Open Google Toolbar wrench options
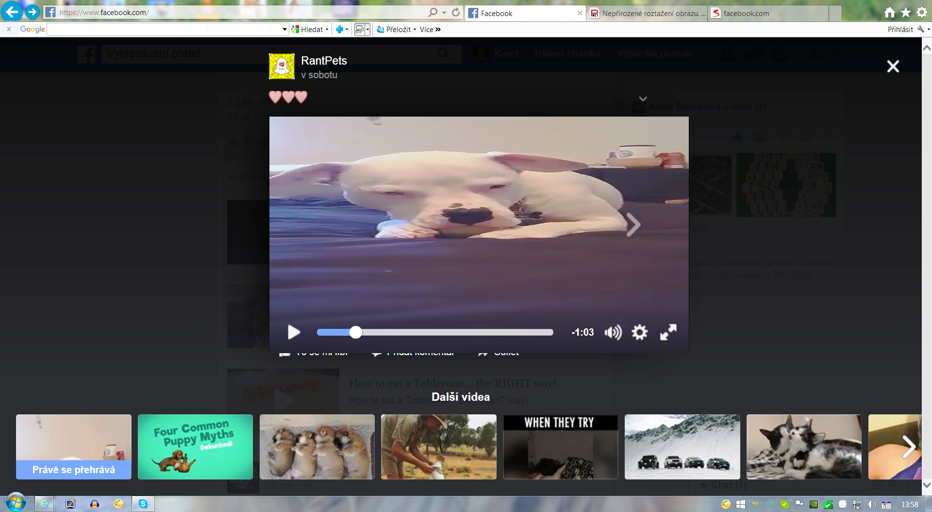932x512 pixels. (921, 30)
